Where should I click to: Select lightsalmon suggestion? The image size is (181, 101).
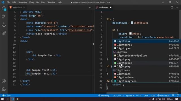[x=147, y=77]
